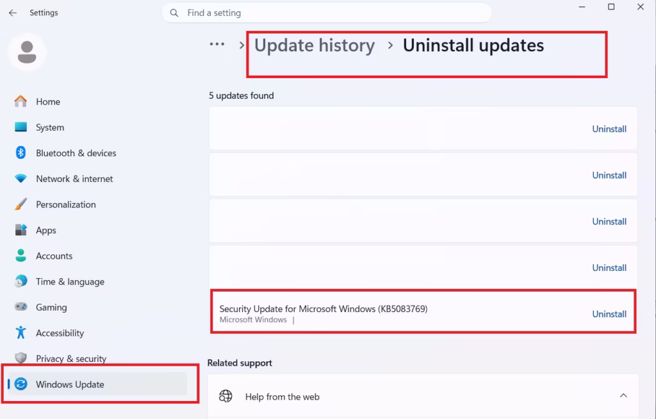Screen dimensions: 656x419
Task: Click the Home house icon
Action: (20, 101)
